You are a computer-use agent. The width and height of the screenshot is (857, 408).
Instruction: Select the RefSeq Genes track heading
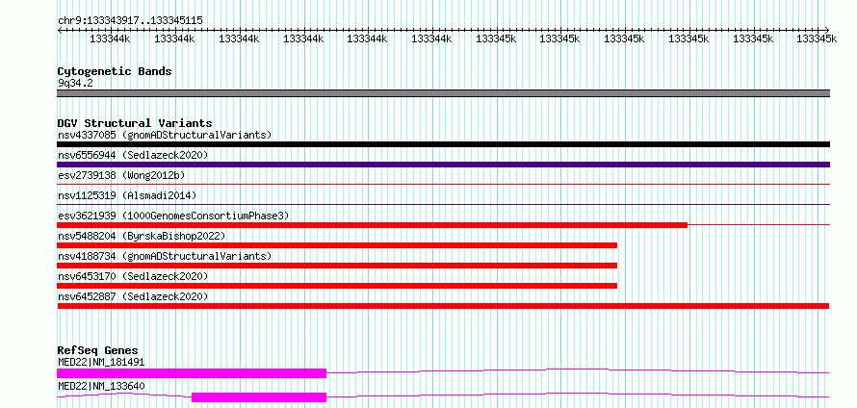(98, 350)
